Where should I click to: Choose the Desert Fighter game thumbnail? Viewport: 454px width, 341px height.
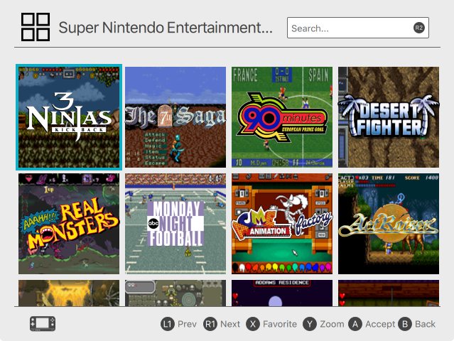[x=389, y=117]
